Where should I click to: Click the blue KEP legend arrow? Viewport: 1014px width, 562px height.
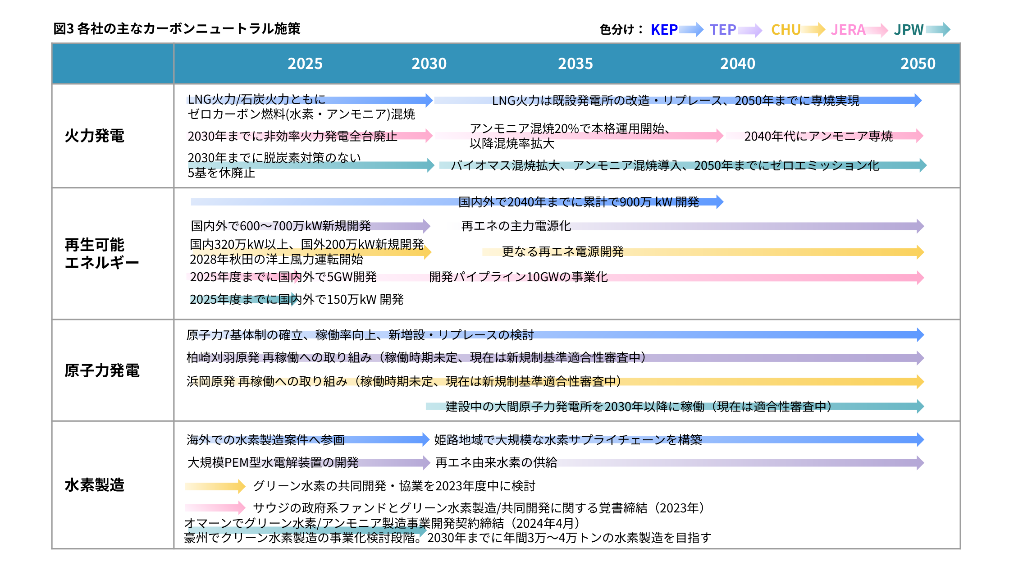tap(691, 30)
